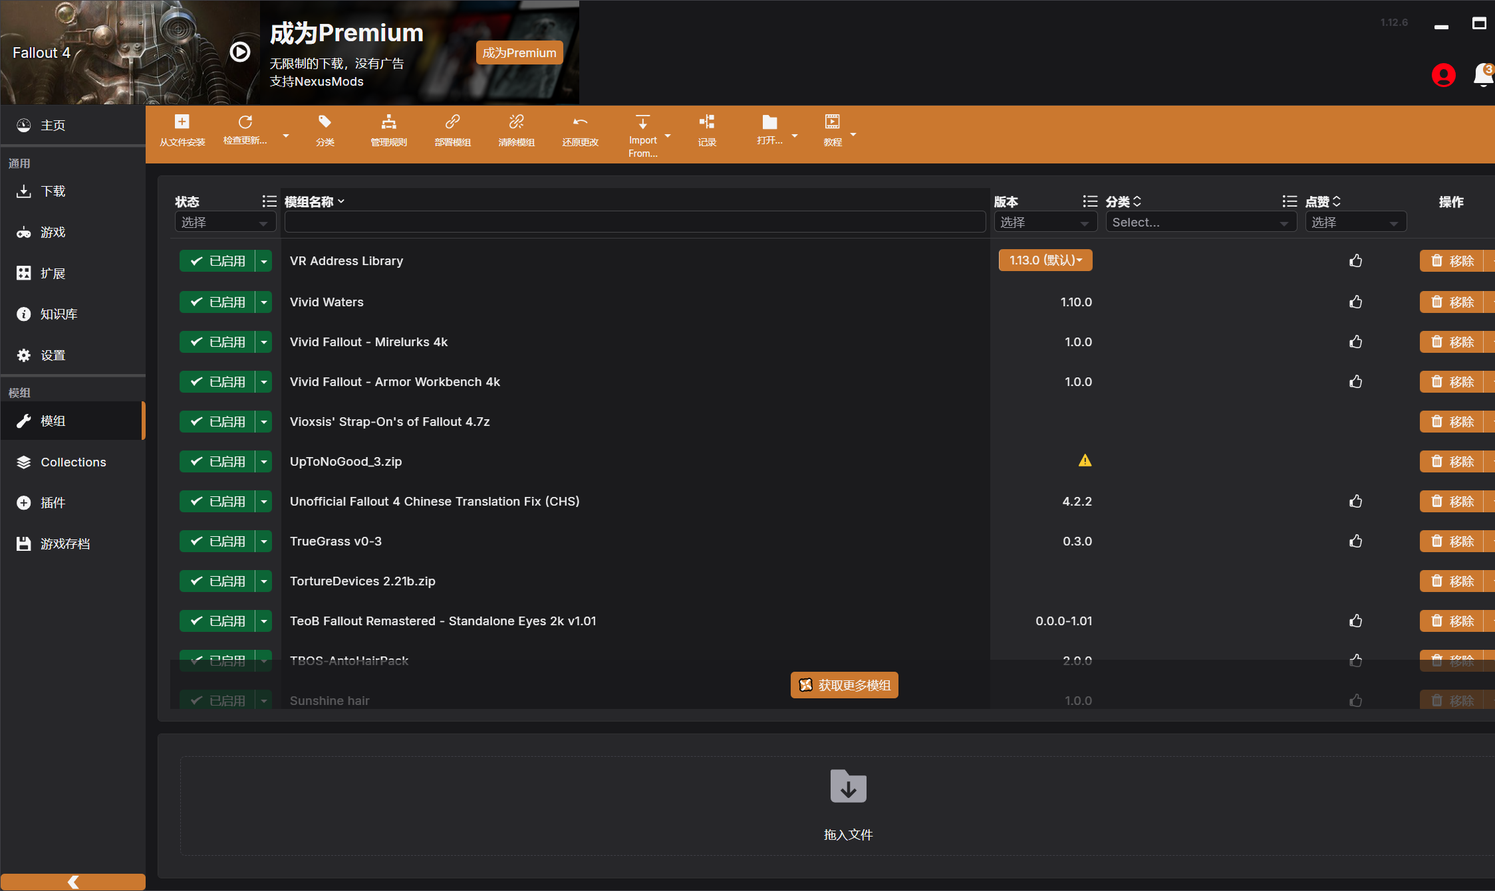Endorse VR Address Library with thumbs-up
The image size is (1495, 891).
(x=1355, y=260)
